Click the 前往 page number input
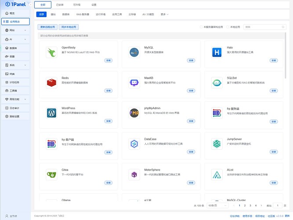Viewport: 293px width, 220px height. pos(278,205)
